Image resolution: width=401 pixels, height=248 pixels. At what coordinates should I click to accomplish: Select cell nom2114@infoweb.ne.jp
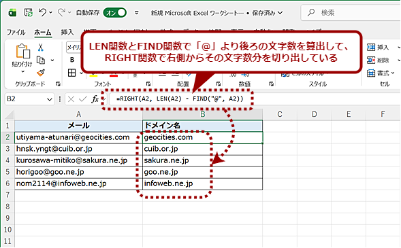tap(78, 183)
